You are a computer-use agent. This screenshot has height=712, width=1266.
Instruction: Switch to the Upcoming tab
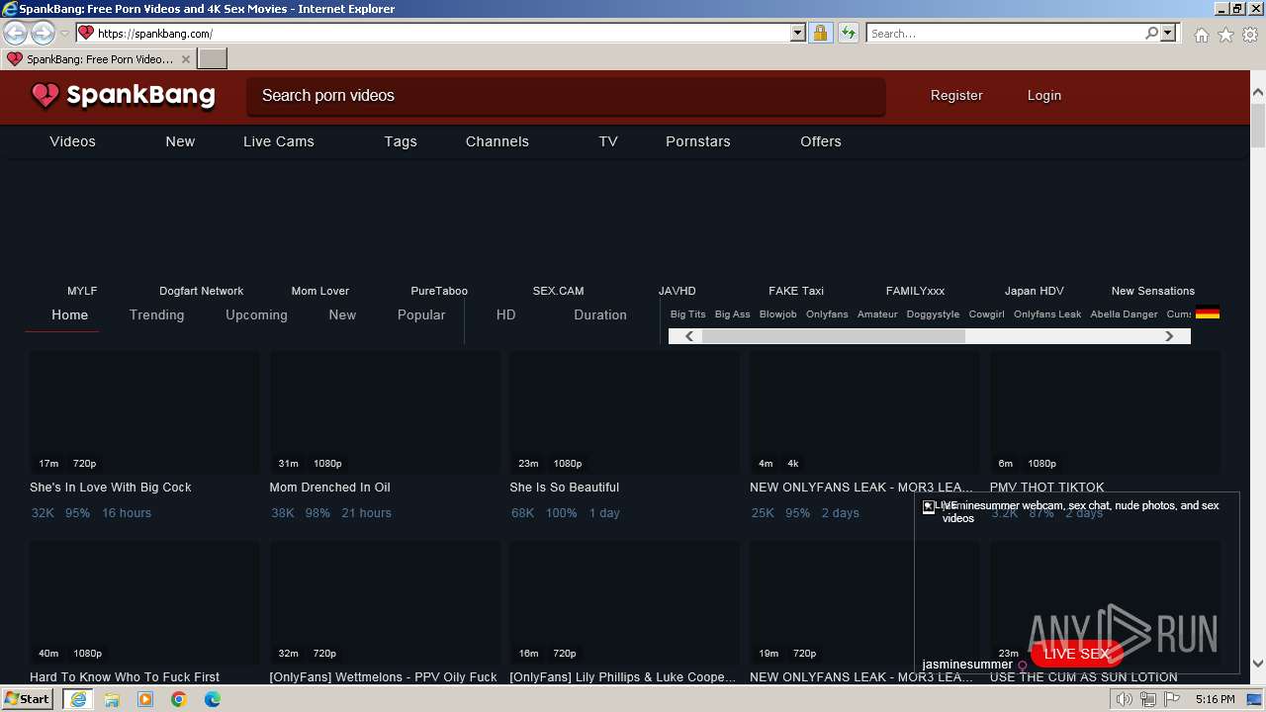256,314
